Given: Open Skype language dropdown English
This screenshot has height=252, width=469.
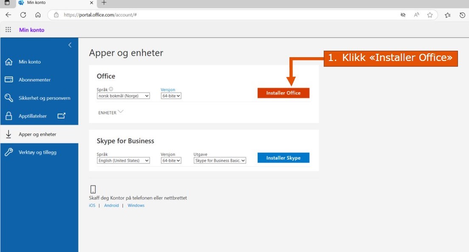Looking at the screenshot, I should tap(123, 161).
